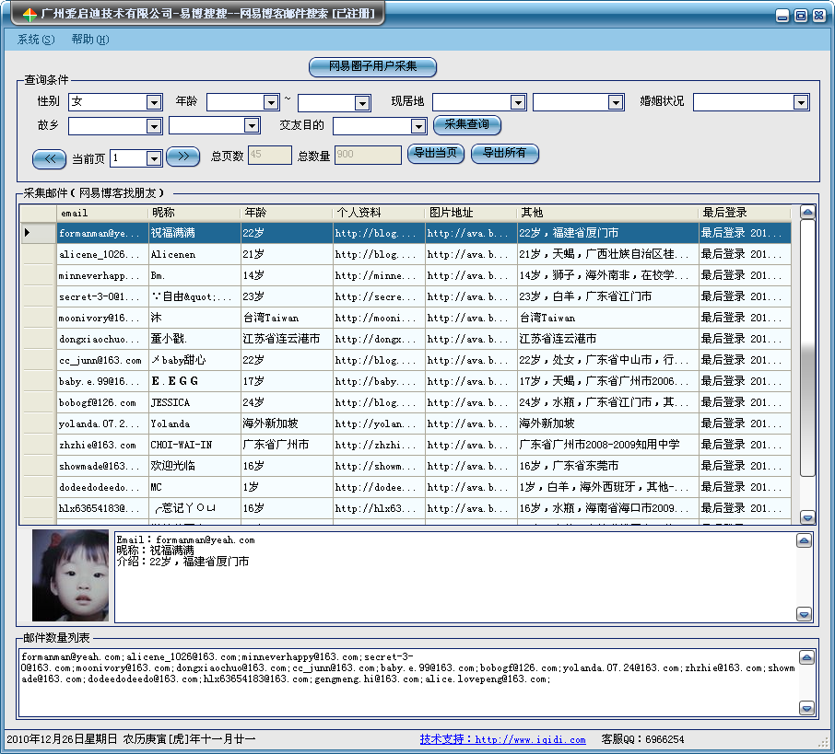Expand the second 现居地 dropdown
Viewport: 835px width, 754px height.
616,101
